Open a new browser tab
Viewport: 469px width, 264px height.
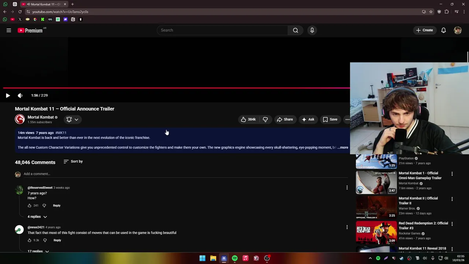pyautogui.click(x=73, y=4)
